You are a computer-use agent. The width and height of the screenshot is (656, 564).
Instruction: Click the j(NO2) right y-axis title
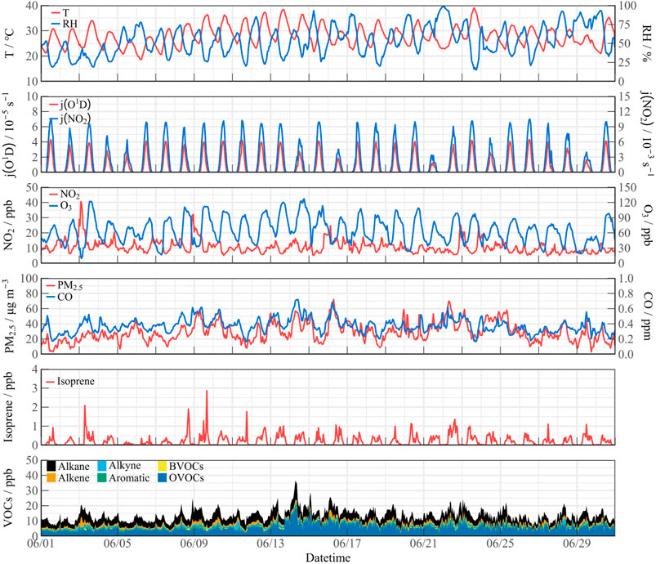646,134
